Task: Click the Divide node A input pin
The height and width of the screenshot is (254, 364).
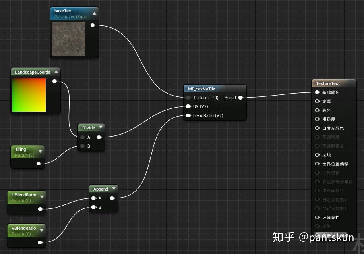Action: pos(82,137)
